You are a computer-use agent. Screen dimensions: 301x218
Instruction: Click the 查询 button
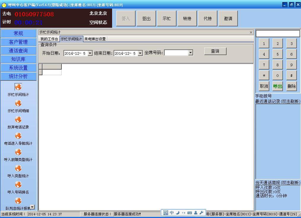pyautogui.click(x=215, y=51)
